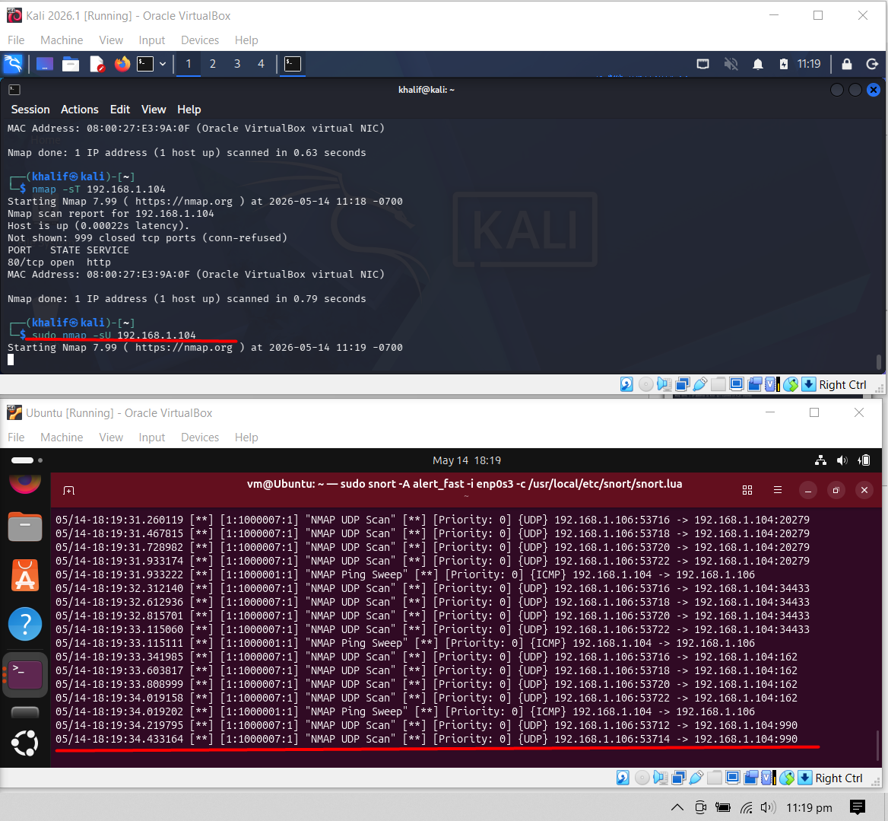Open File menu of Kali VirtualBox window
The width and height of the screenshot is (888, 821).
[16, 40]
